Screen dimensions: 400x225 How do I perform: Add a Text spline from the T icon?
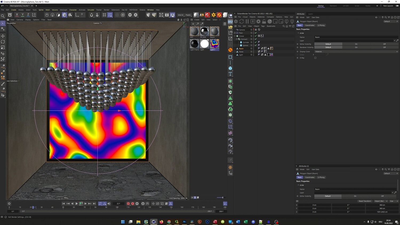[230, 74]
